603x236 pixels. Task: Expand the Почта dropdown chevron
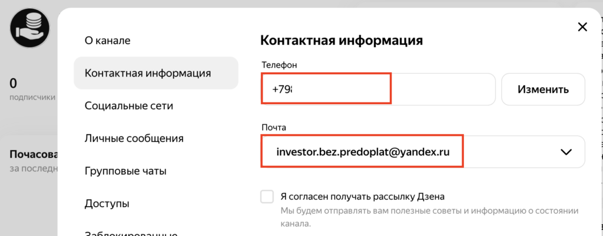[x=566, y=152]
